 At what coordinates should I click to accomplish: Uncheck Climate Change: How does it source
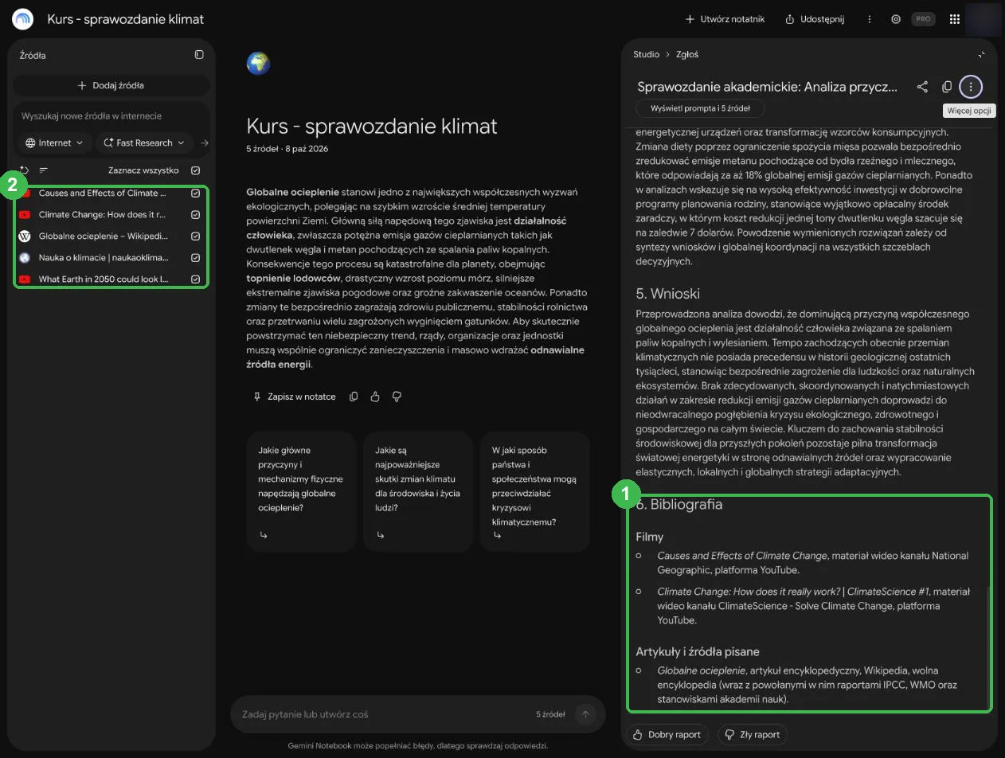[196, 214]
